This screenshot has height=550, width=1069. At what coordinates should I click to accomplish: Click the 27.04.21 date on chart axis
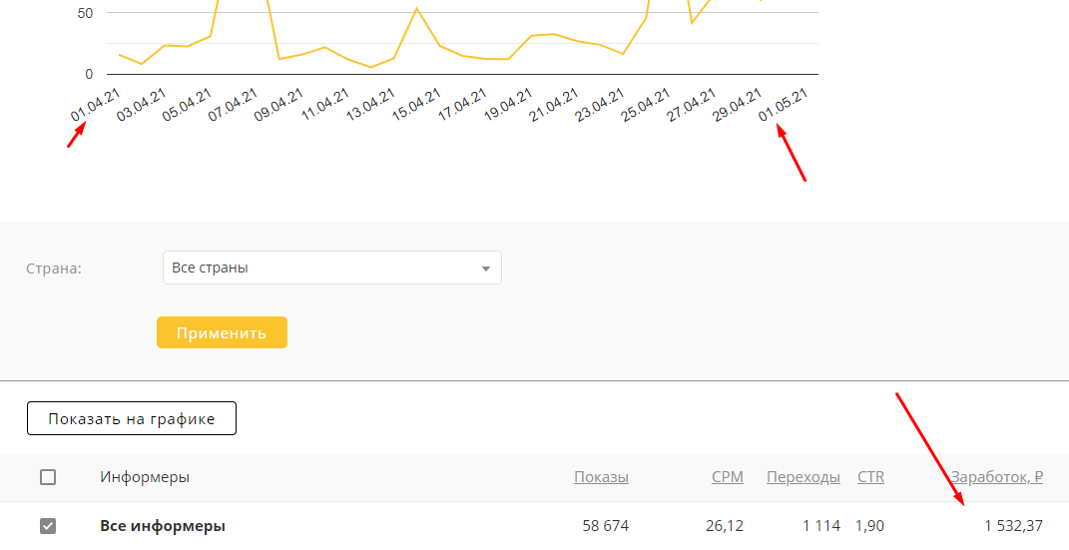pos(692,105)
